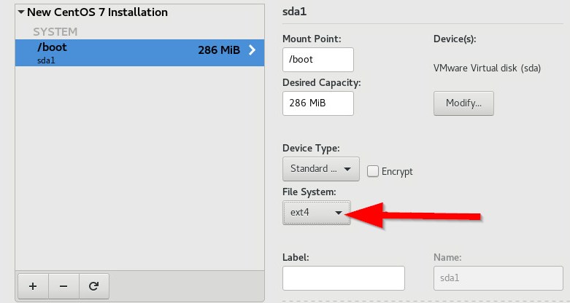Click the reload storage configuration icon

point(93,286)
